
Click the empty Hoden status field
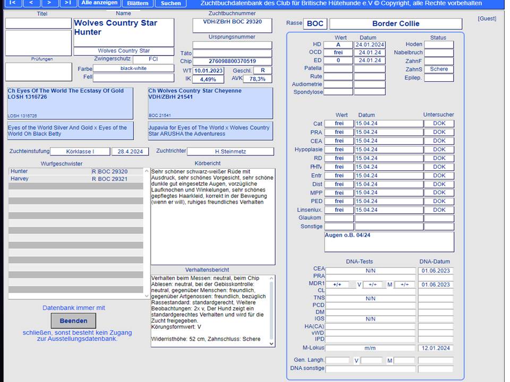pyautogui.click(x=439, y=45)
